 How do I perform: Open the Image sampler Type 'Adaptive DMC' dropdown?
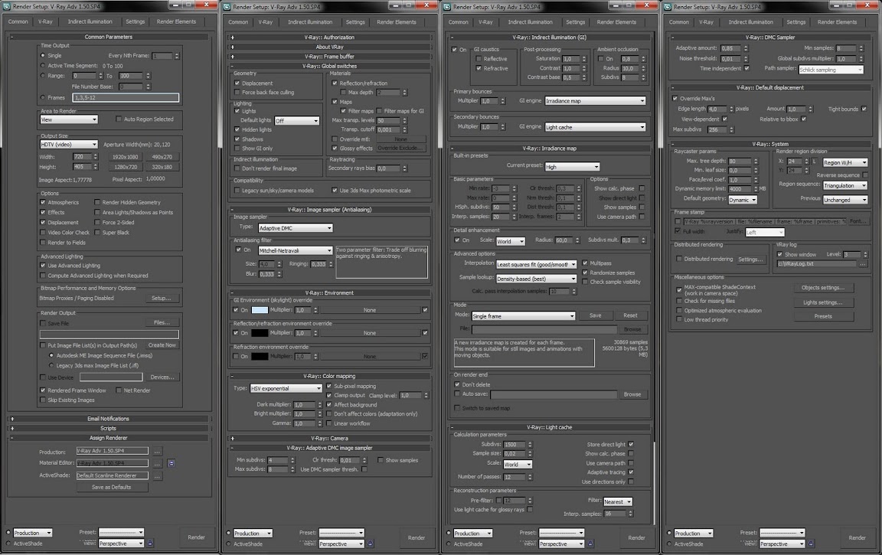[x=296, y=227]
